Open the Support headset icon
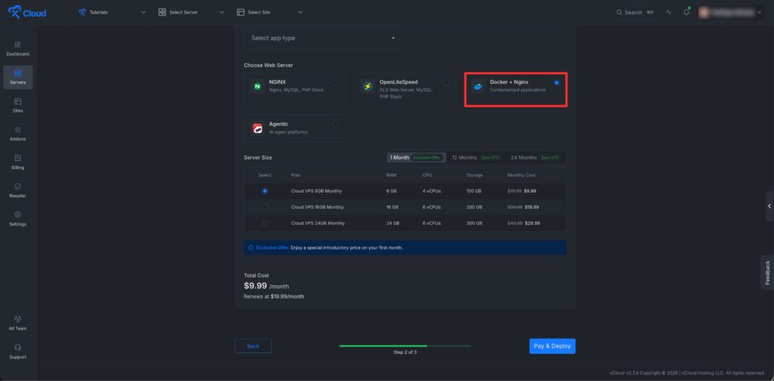This screenshot has width=774, height=381. [x=18, y=348]
